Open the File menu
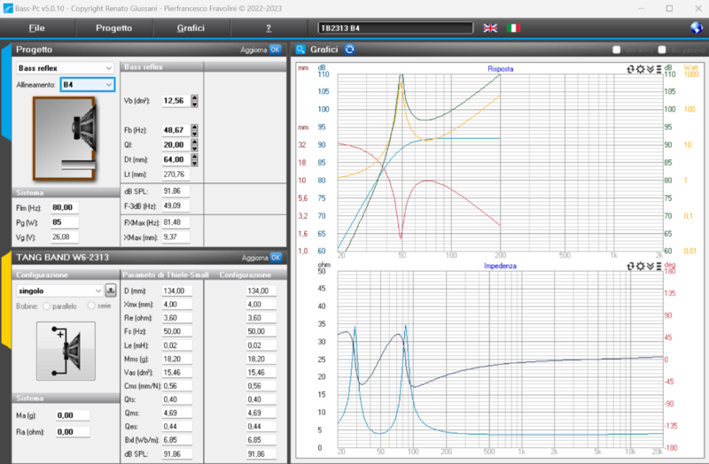Screen dimensions: 709x464 tap(37, 28)
